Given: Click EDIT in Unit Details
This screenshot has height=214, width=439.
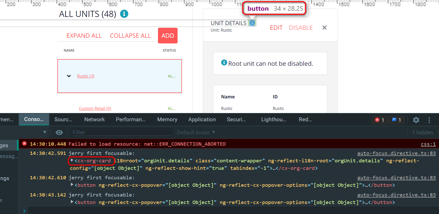Looking at the screenshot, I should (x=276, y=28).
